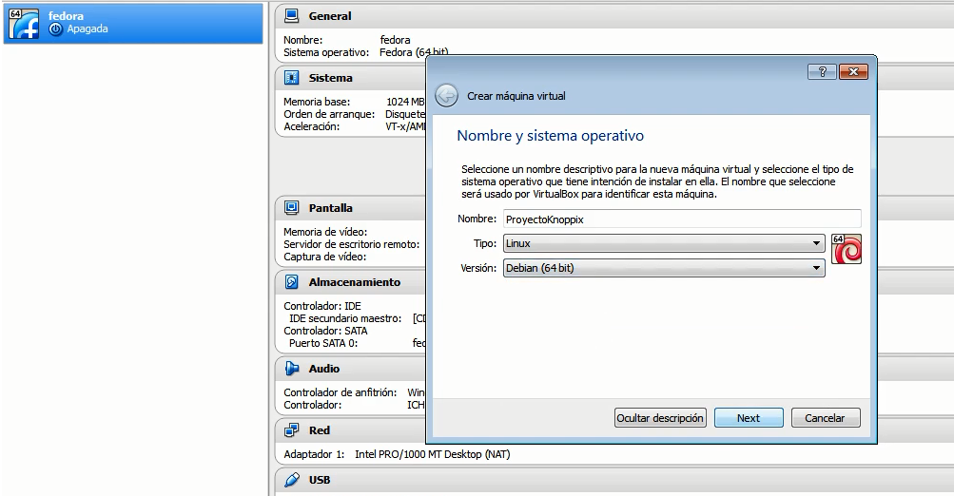Screen dimensions: 954x496
Task: Select the fedora entry name in list
Action: click(x=66, y=16)
